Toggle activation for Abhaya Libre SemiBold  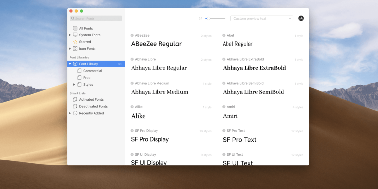point(224,83)
